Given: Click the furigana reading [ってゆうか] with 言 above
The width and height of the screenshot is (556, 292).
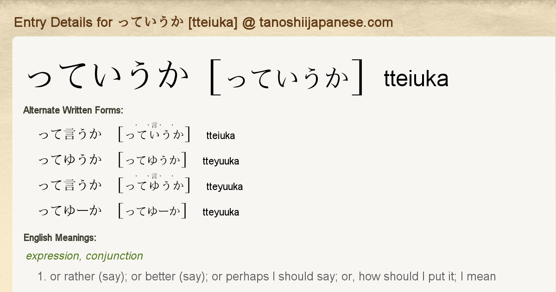Looking at the screenshot, I should tap(155, 185).
